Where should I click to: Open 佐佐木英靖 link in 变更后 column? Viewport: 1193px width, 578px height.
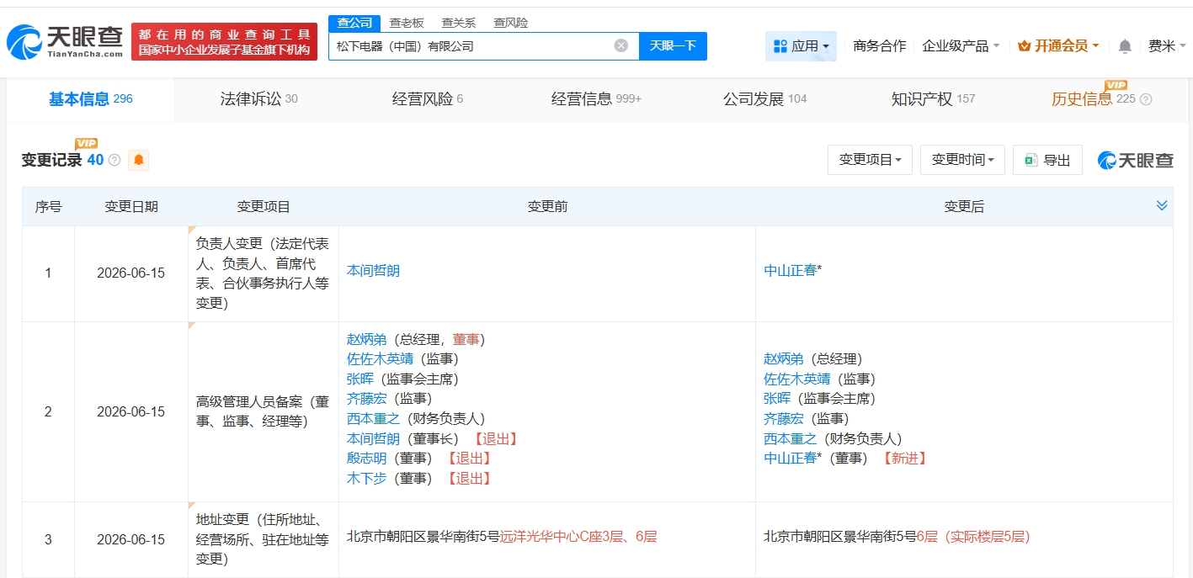[796, 379]
